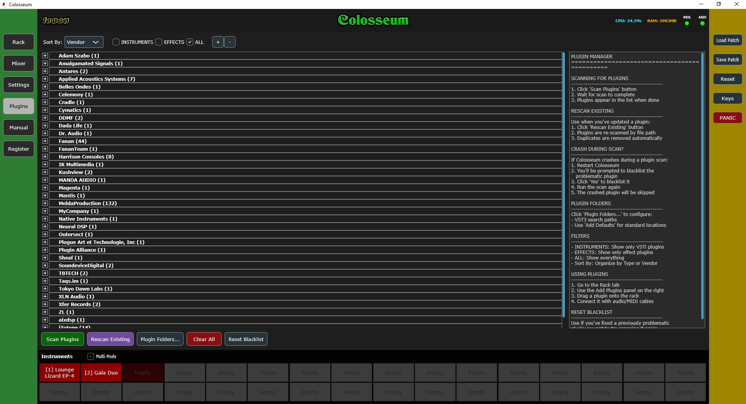Expand the MeldaProduction (132) group
The width and height of the screenshot is (746, 404).
point(45,203)
